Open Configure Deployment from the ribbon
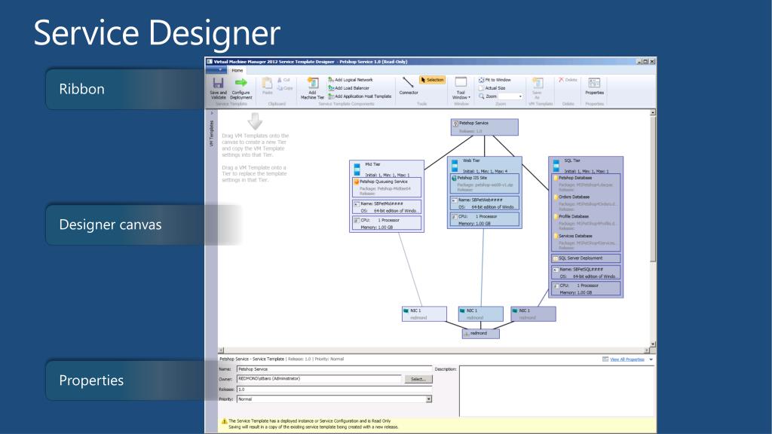 click(x=241, y=88)
